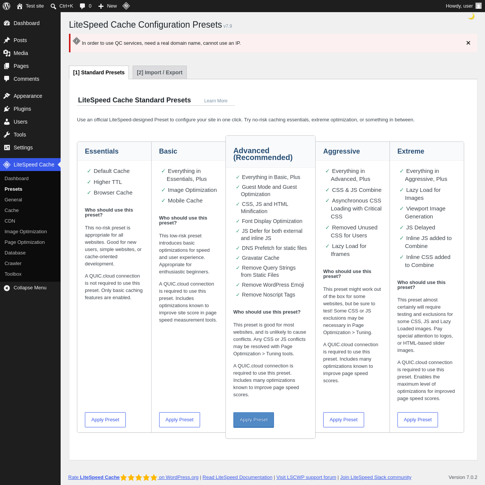
Task: Open Page Optimization submenu item
Action: 30,242
